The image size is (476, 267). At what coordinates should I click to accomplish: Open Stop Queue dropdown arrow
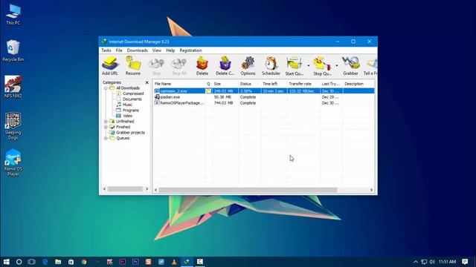click(x=337, y=66)
